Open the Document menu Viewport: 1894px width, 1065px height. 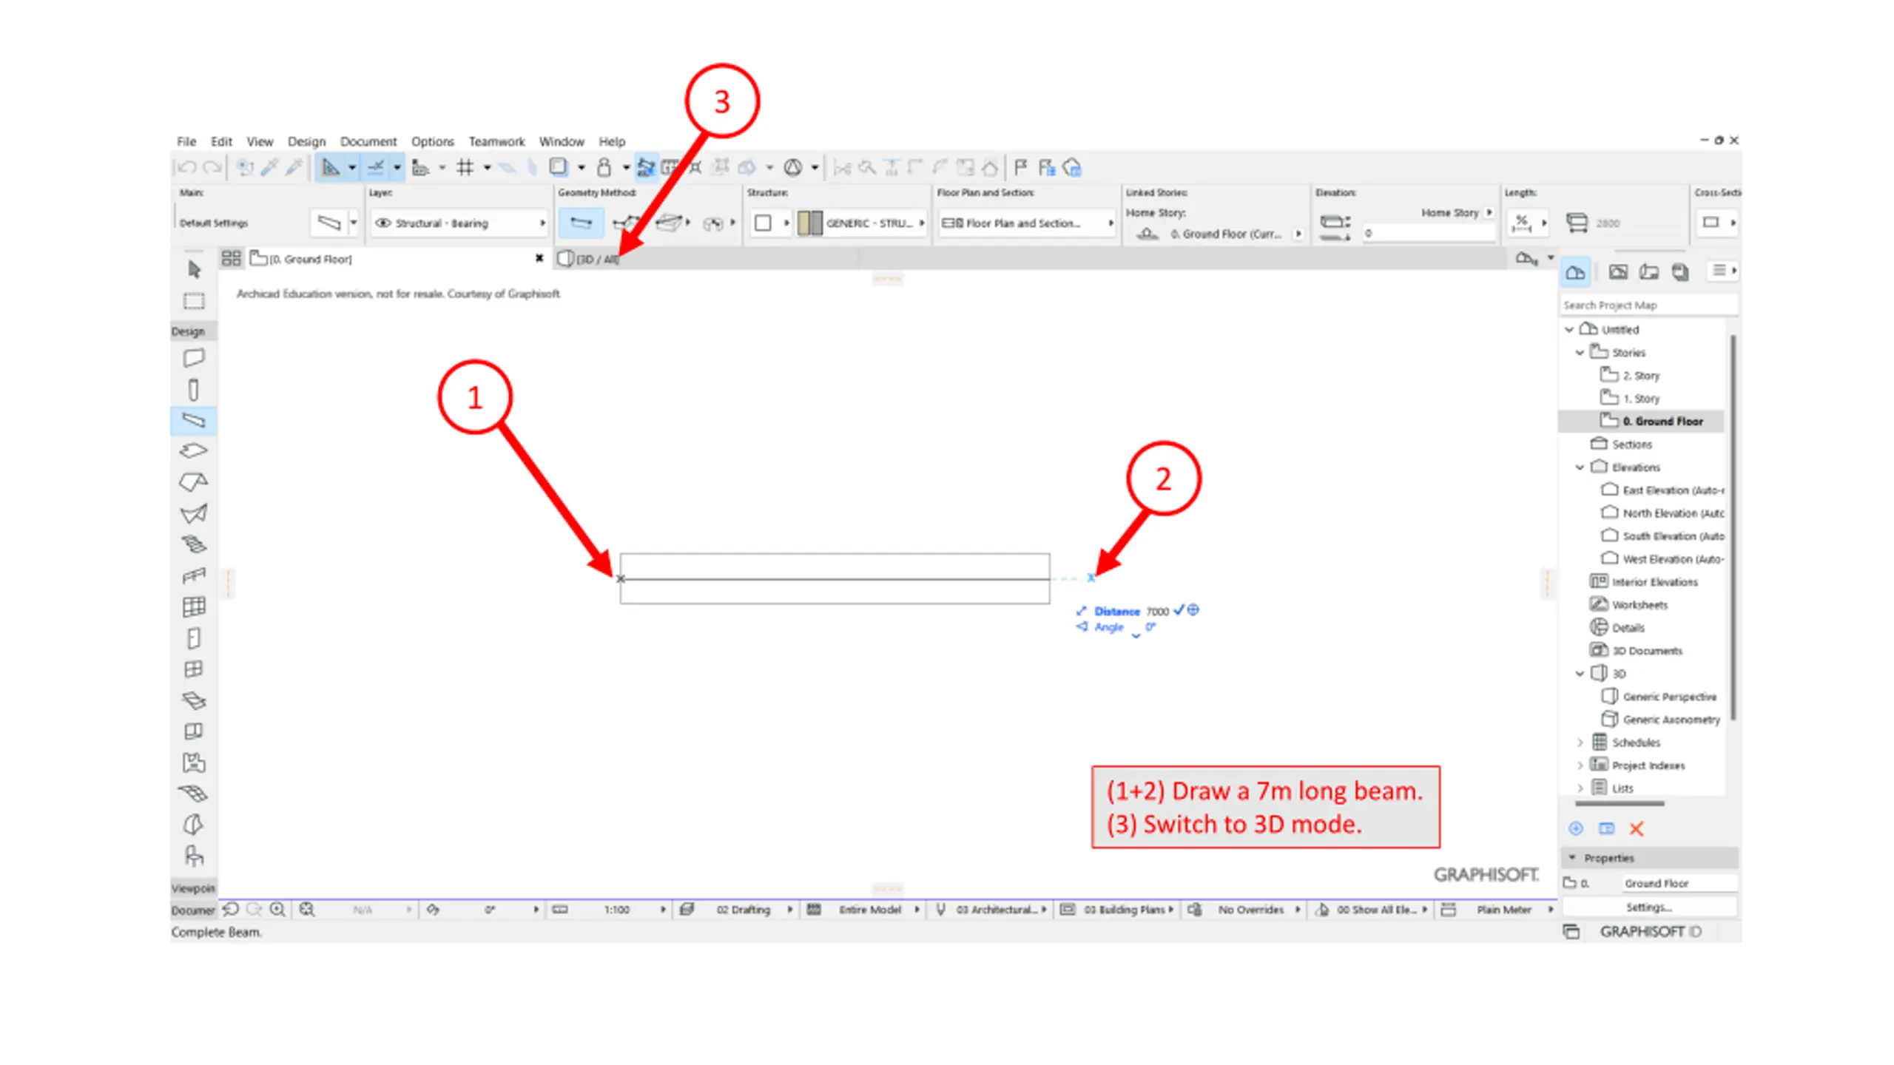(368, 141)
